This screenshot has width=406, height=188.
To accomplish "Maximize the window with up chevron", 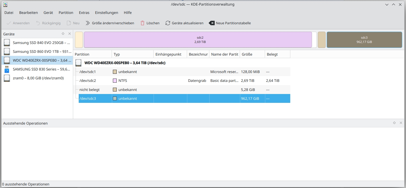I will [394, 5].
